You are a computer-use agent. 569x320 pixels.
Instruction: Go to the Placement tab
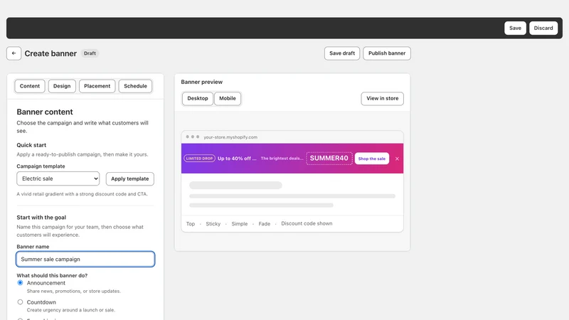(x=97, y=86)
